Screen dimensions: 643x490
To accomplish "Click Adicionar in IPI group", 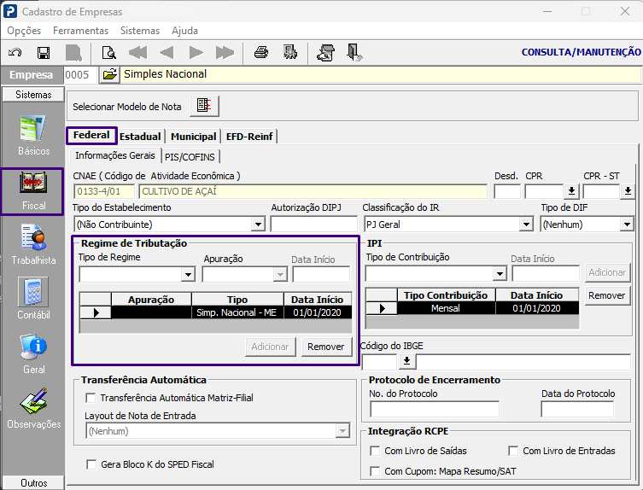I will point(607,272).
